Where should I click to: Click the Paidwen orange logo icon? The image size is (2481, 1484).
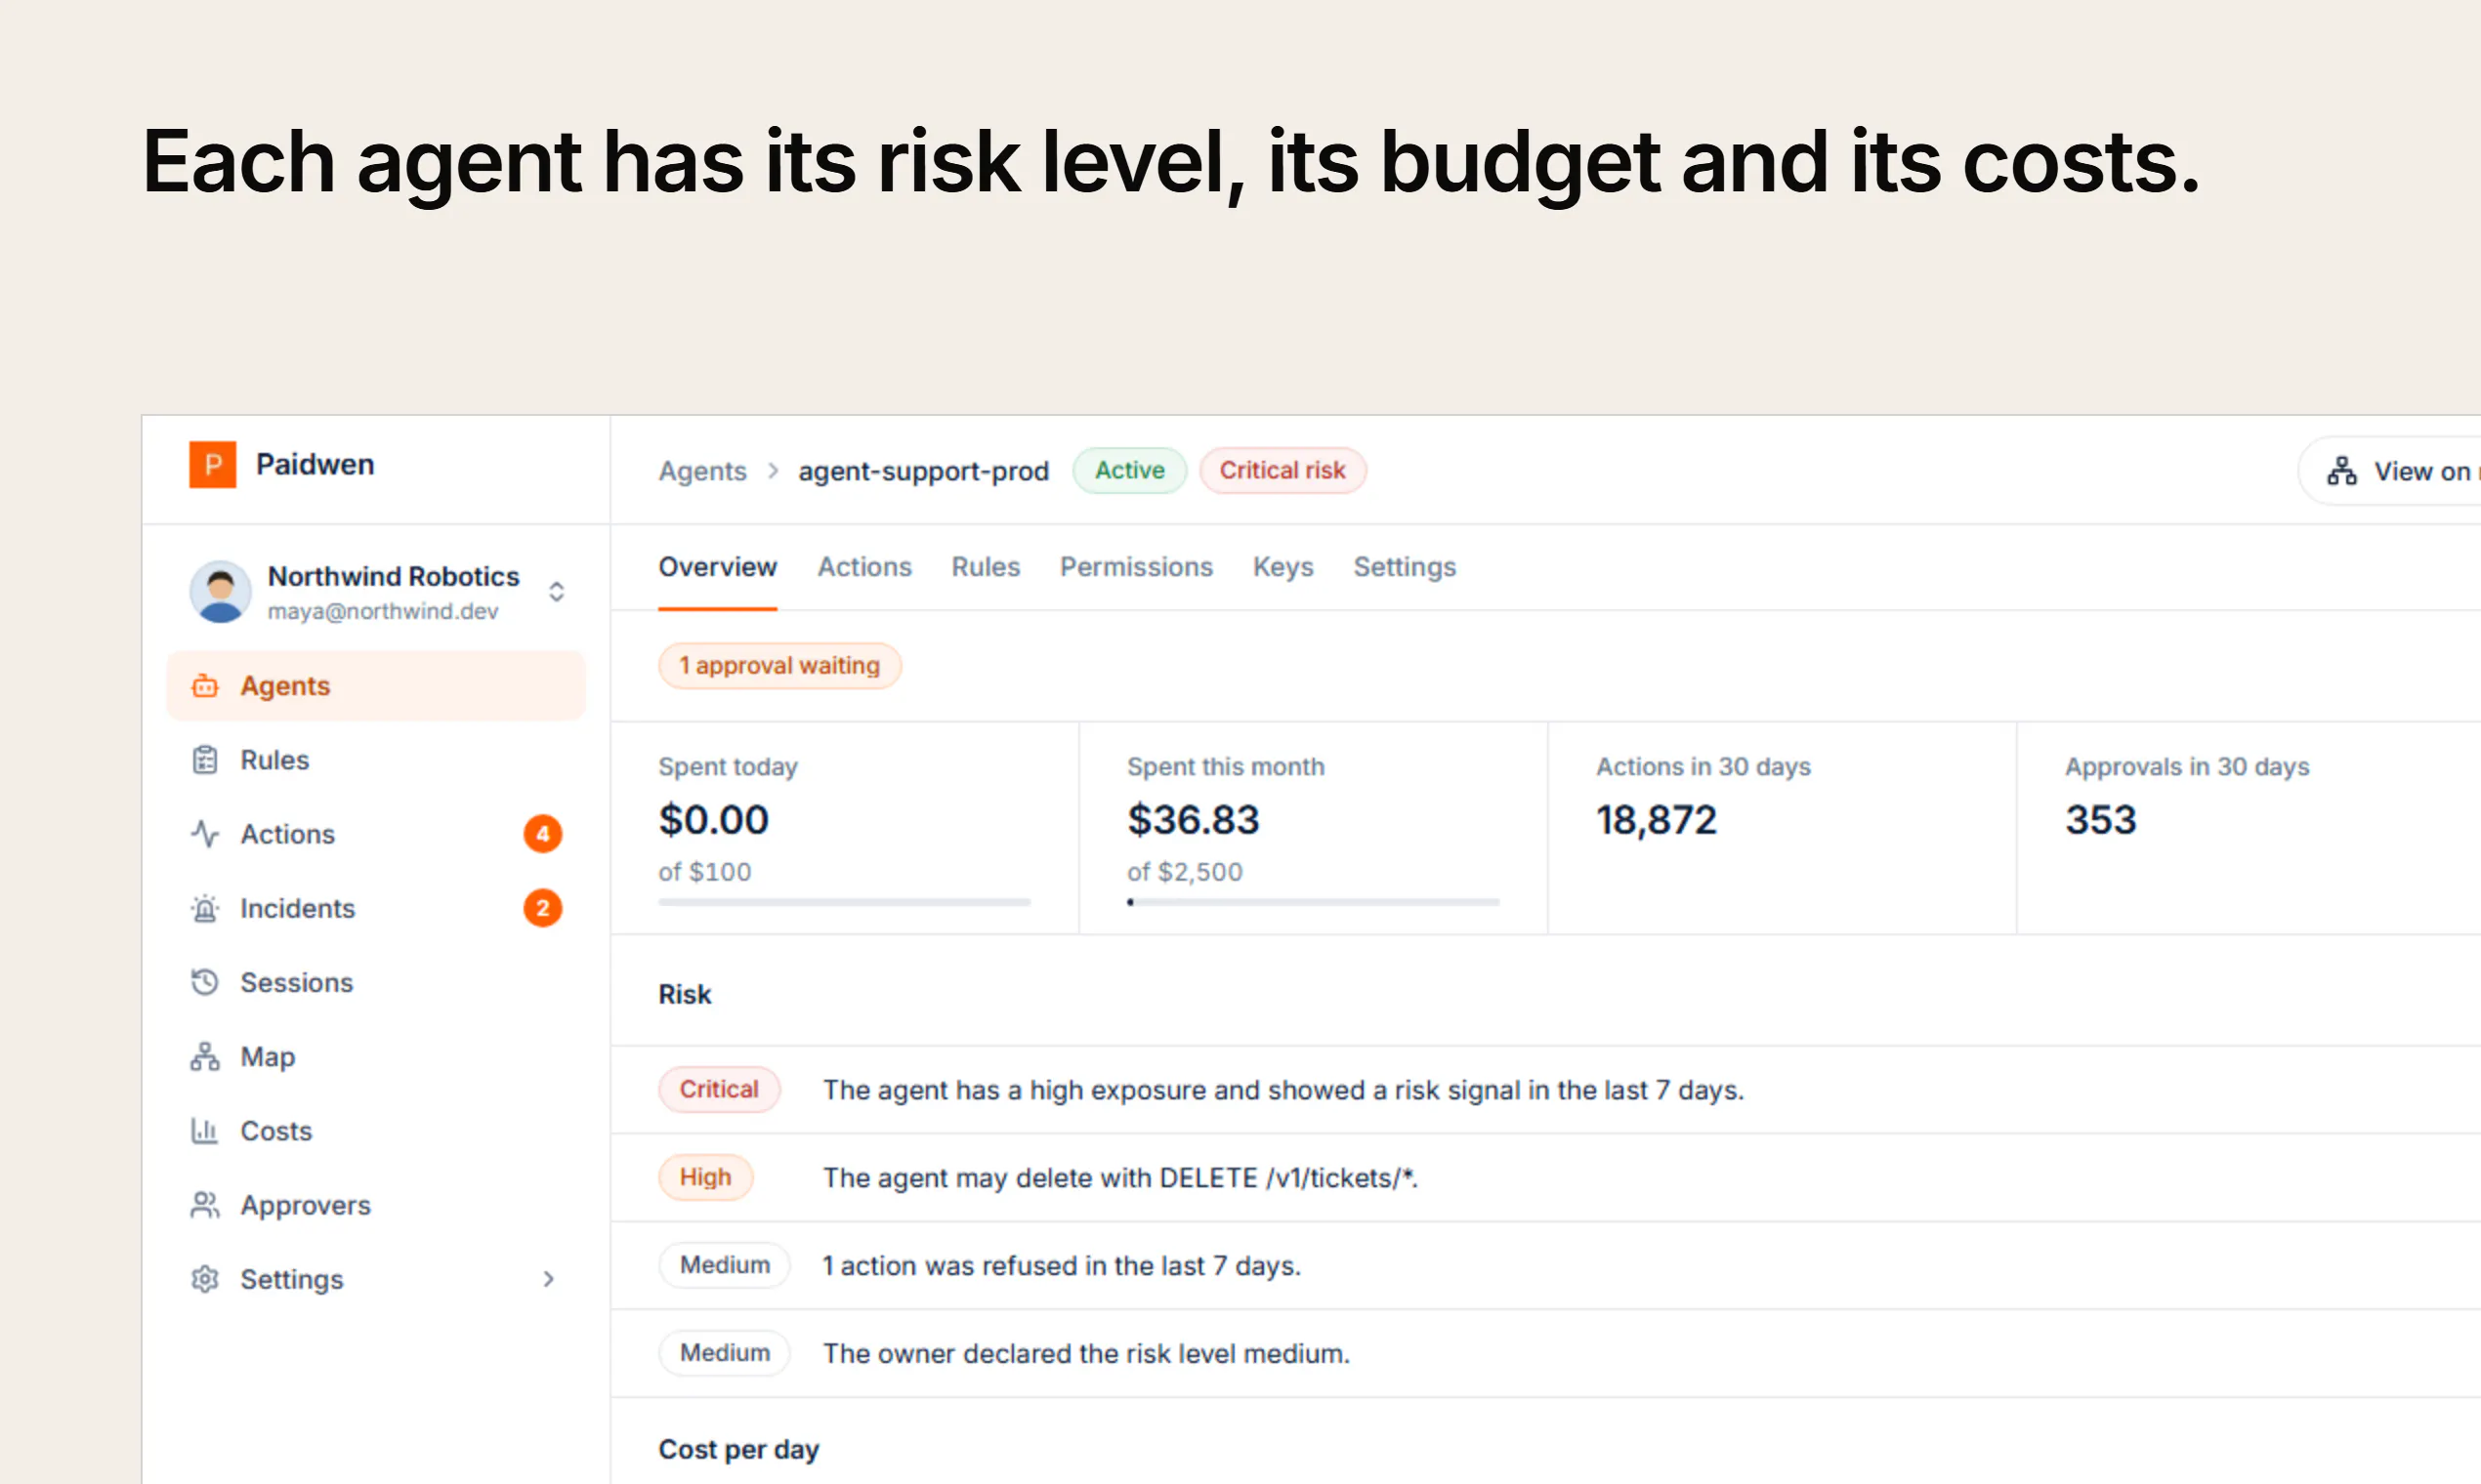point(212,464)
